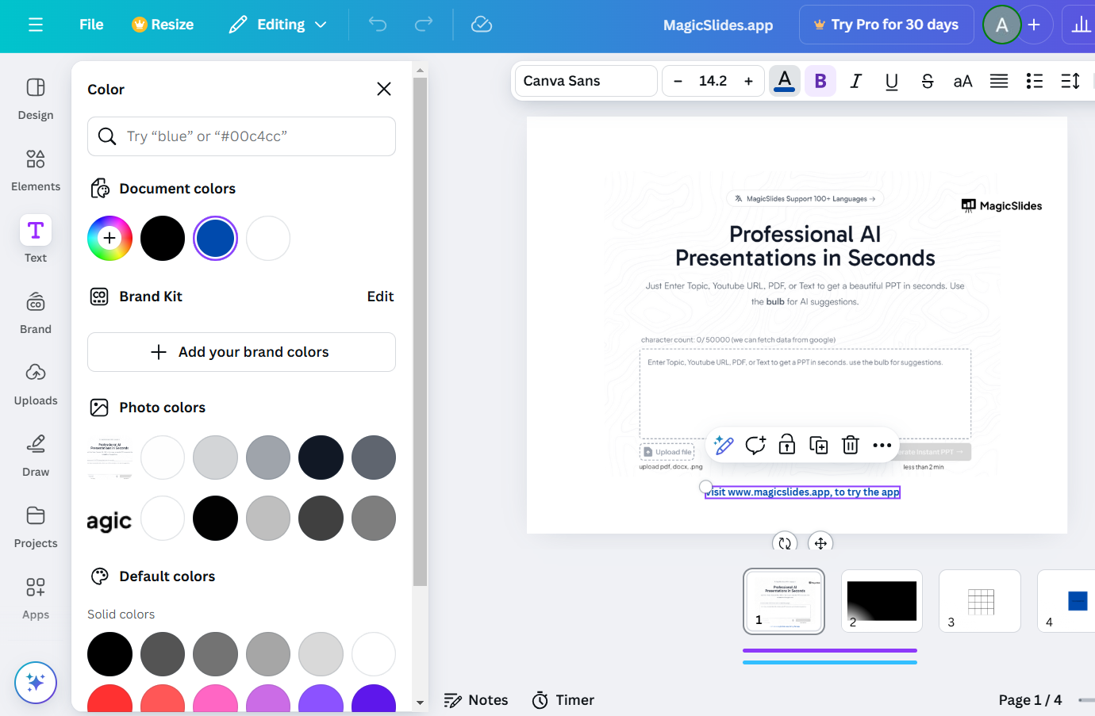Image resolution: width=1095 pixels, height=716 pixels.
Task: Click the color panel scrollbar down arrow
Action: [420, 703]
